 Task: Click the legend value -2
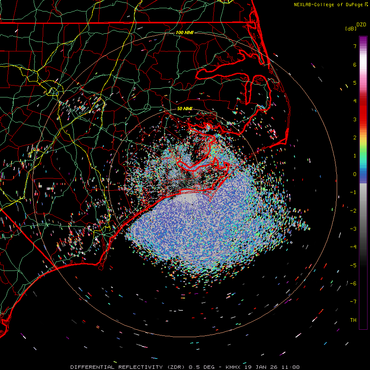[353, 211]
